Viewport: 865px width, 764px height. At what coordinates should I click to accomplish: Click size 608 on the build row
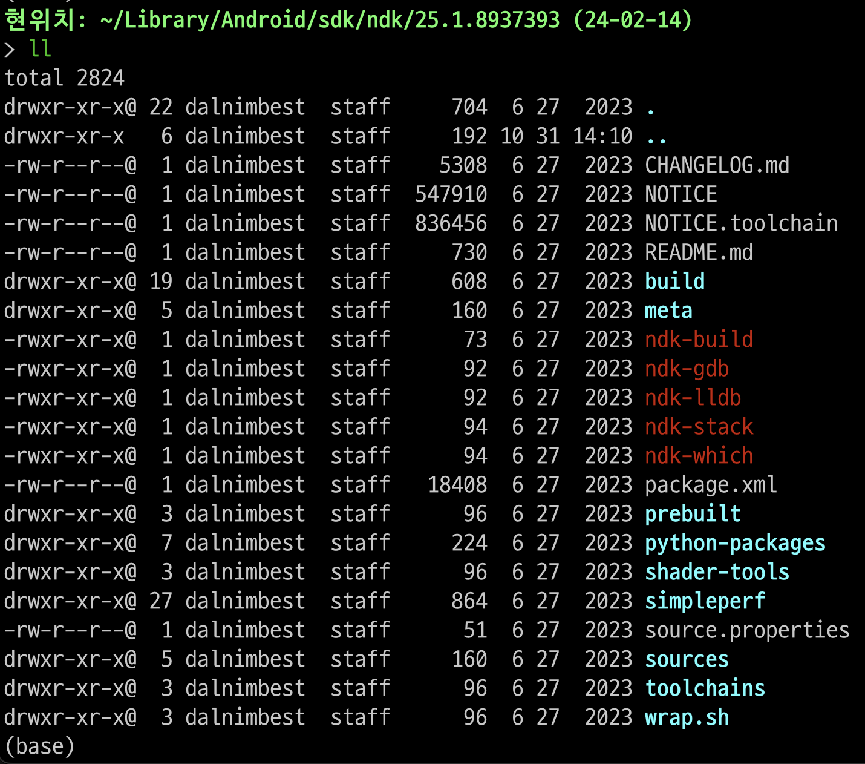click(469, 282)
